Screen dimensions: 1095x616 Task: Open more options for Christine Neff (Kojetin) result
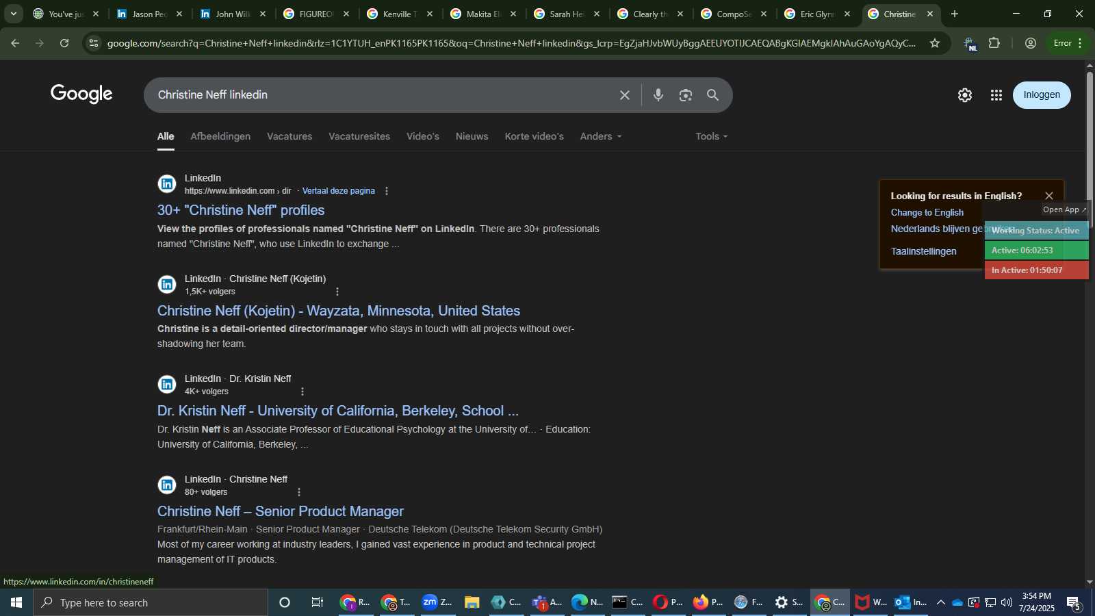pyautogui.click(x=337, y=292)
